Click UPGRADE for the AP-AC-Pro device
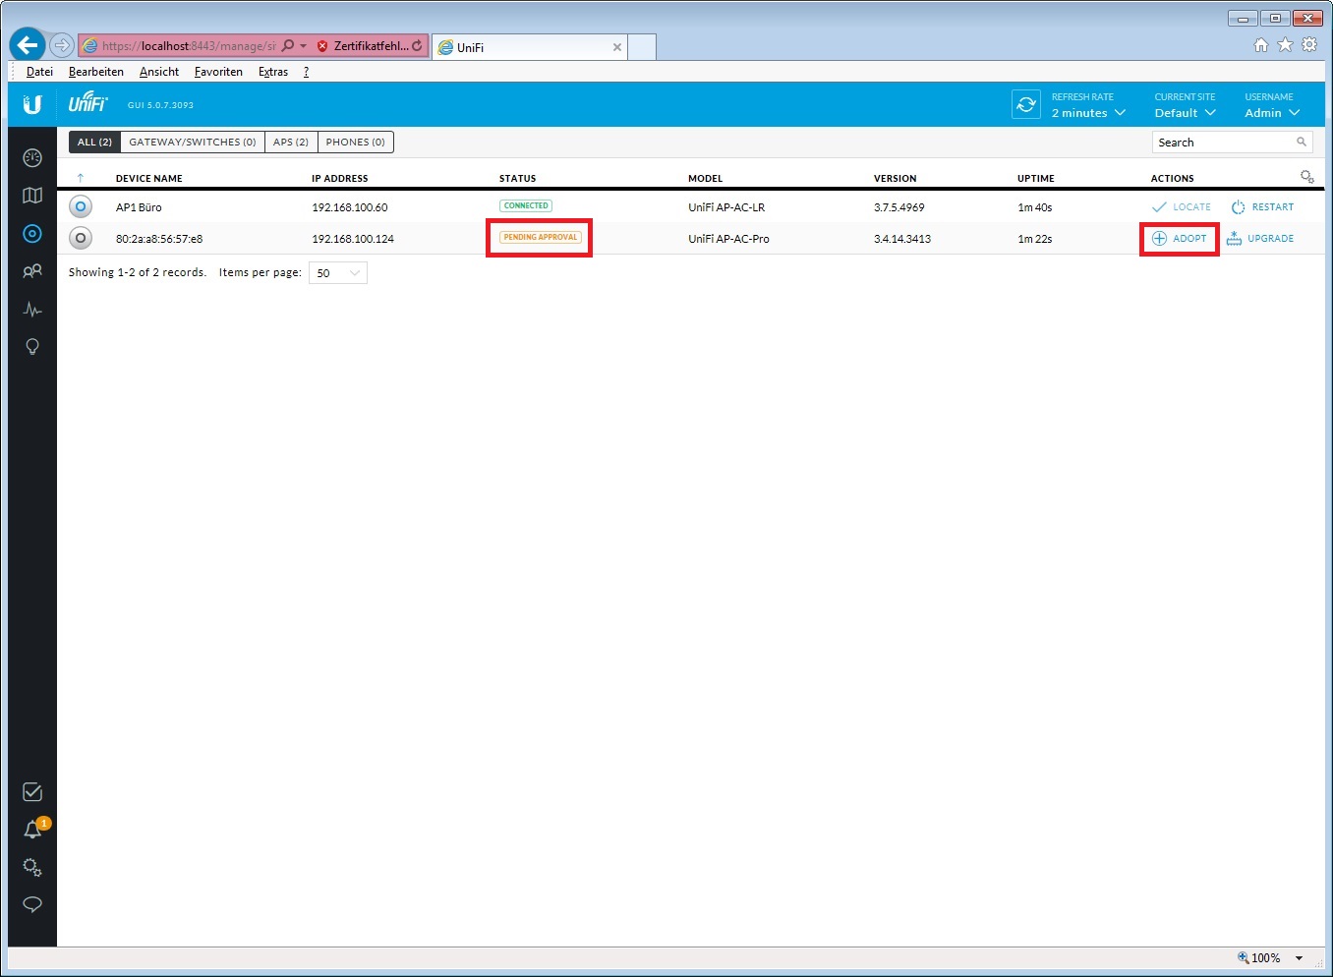This screenshot has height=977, width=1333. pyautogui.click(x=1260, y=239)
